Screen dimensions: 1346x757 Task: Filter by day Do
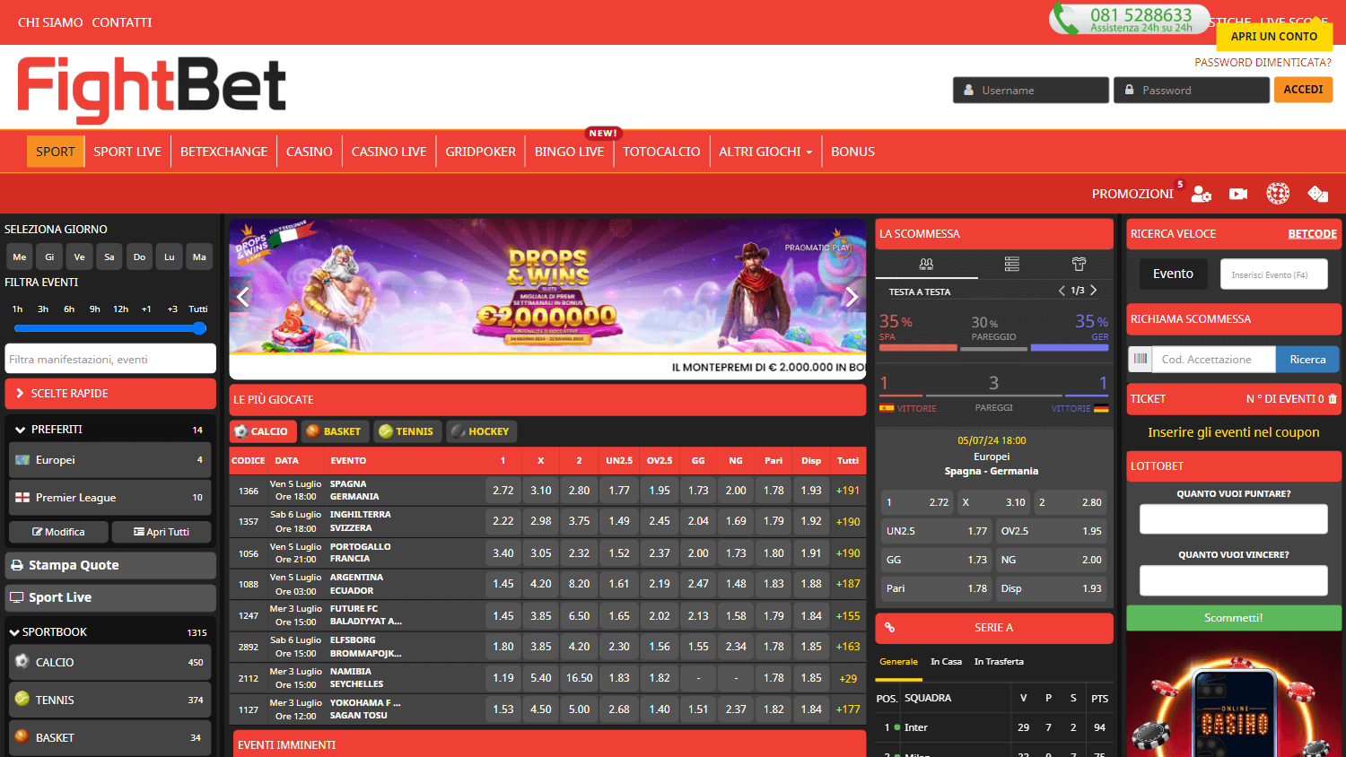tap(139, 257)
